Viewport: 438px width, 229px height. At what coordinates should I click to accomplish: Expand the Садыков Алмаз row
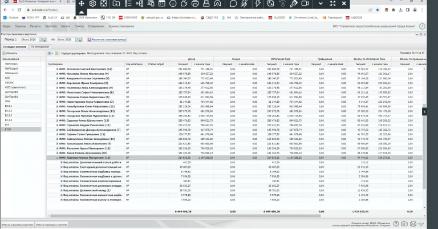pyautogui.click(x=57, y=120)
